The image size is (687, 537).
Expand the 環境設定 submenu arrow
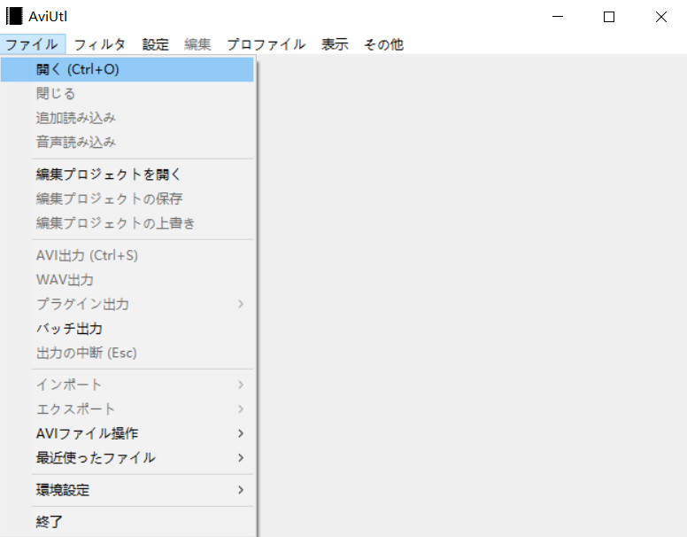(x=241, y=490)
